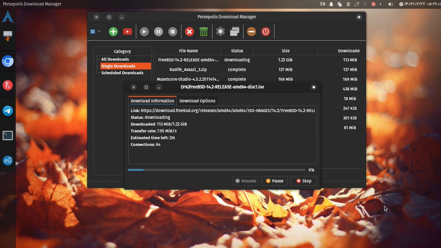Click the Persepolis red tray icon
The width and height of the screenshot is (441, 248).
click(373, 4)
